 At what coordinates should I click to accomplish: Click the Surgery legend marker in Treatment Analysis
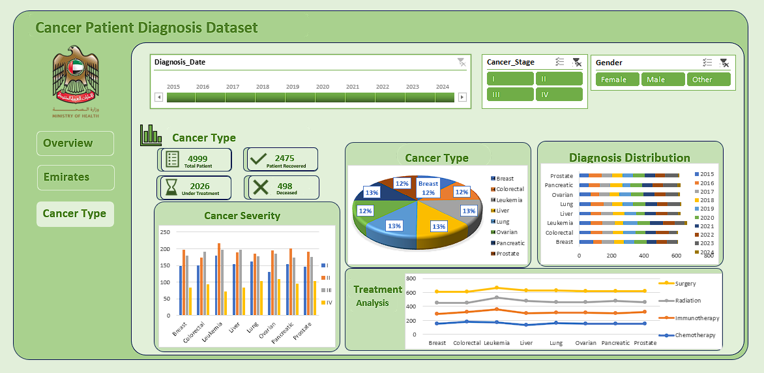(x=666, y=283)
